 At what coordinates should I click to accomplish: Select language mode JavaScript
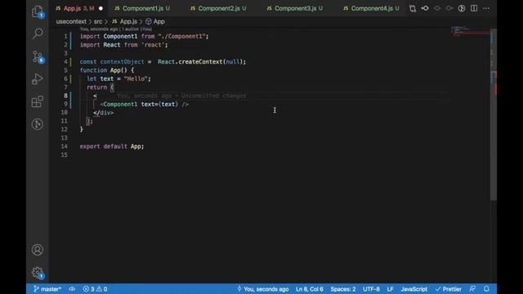tap(414, 289)
